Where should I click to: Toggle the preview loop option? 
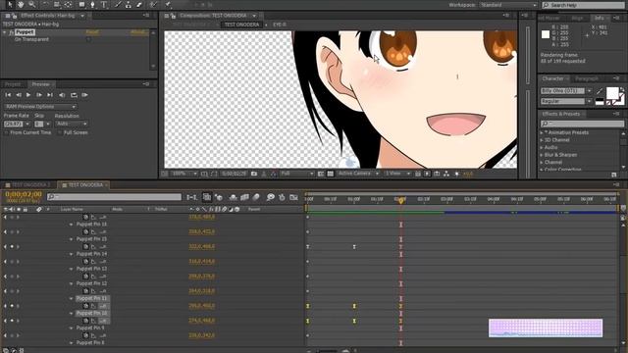tap(74, 95)
